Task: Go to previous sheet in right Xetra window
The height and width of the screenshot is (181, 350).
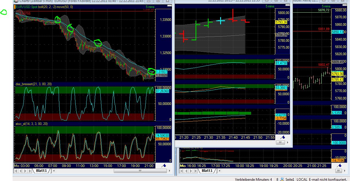Action: coord(186,171)
